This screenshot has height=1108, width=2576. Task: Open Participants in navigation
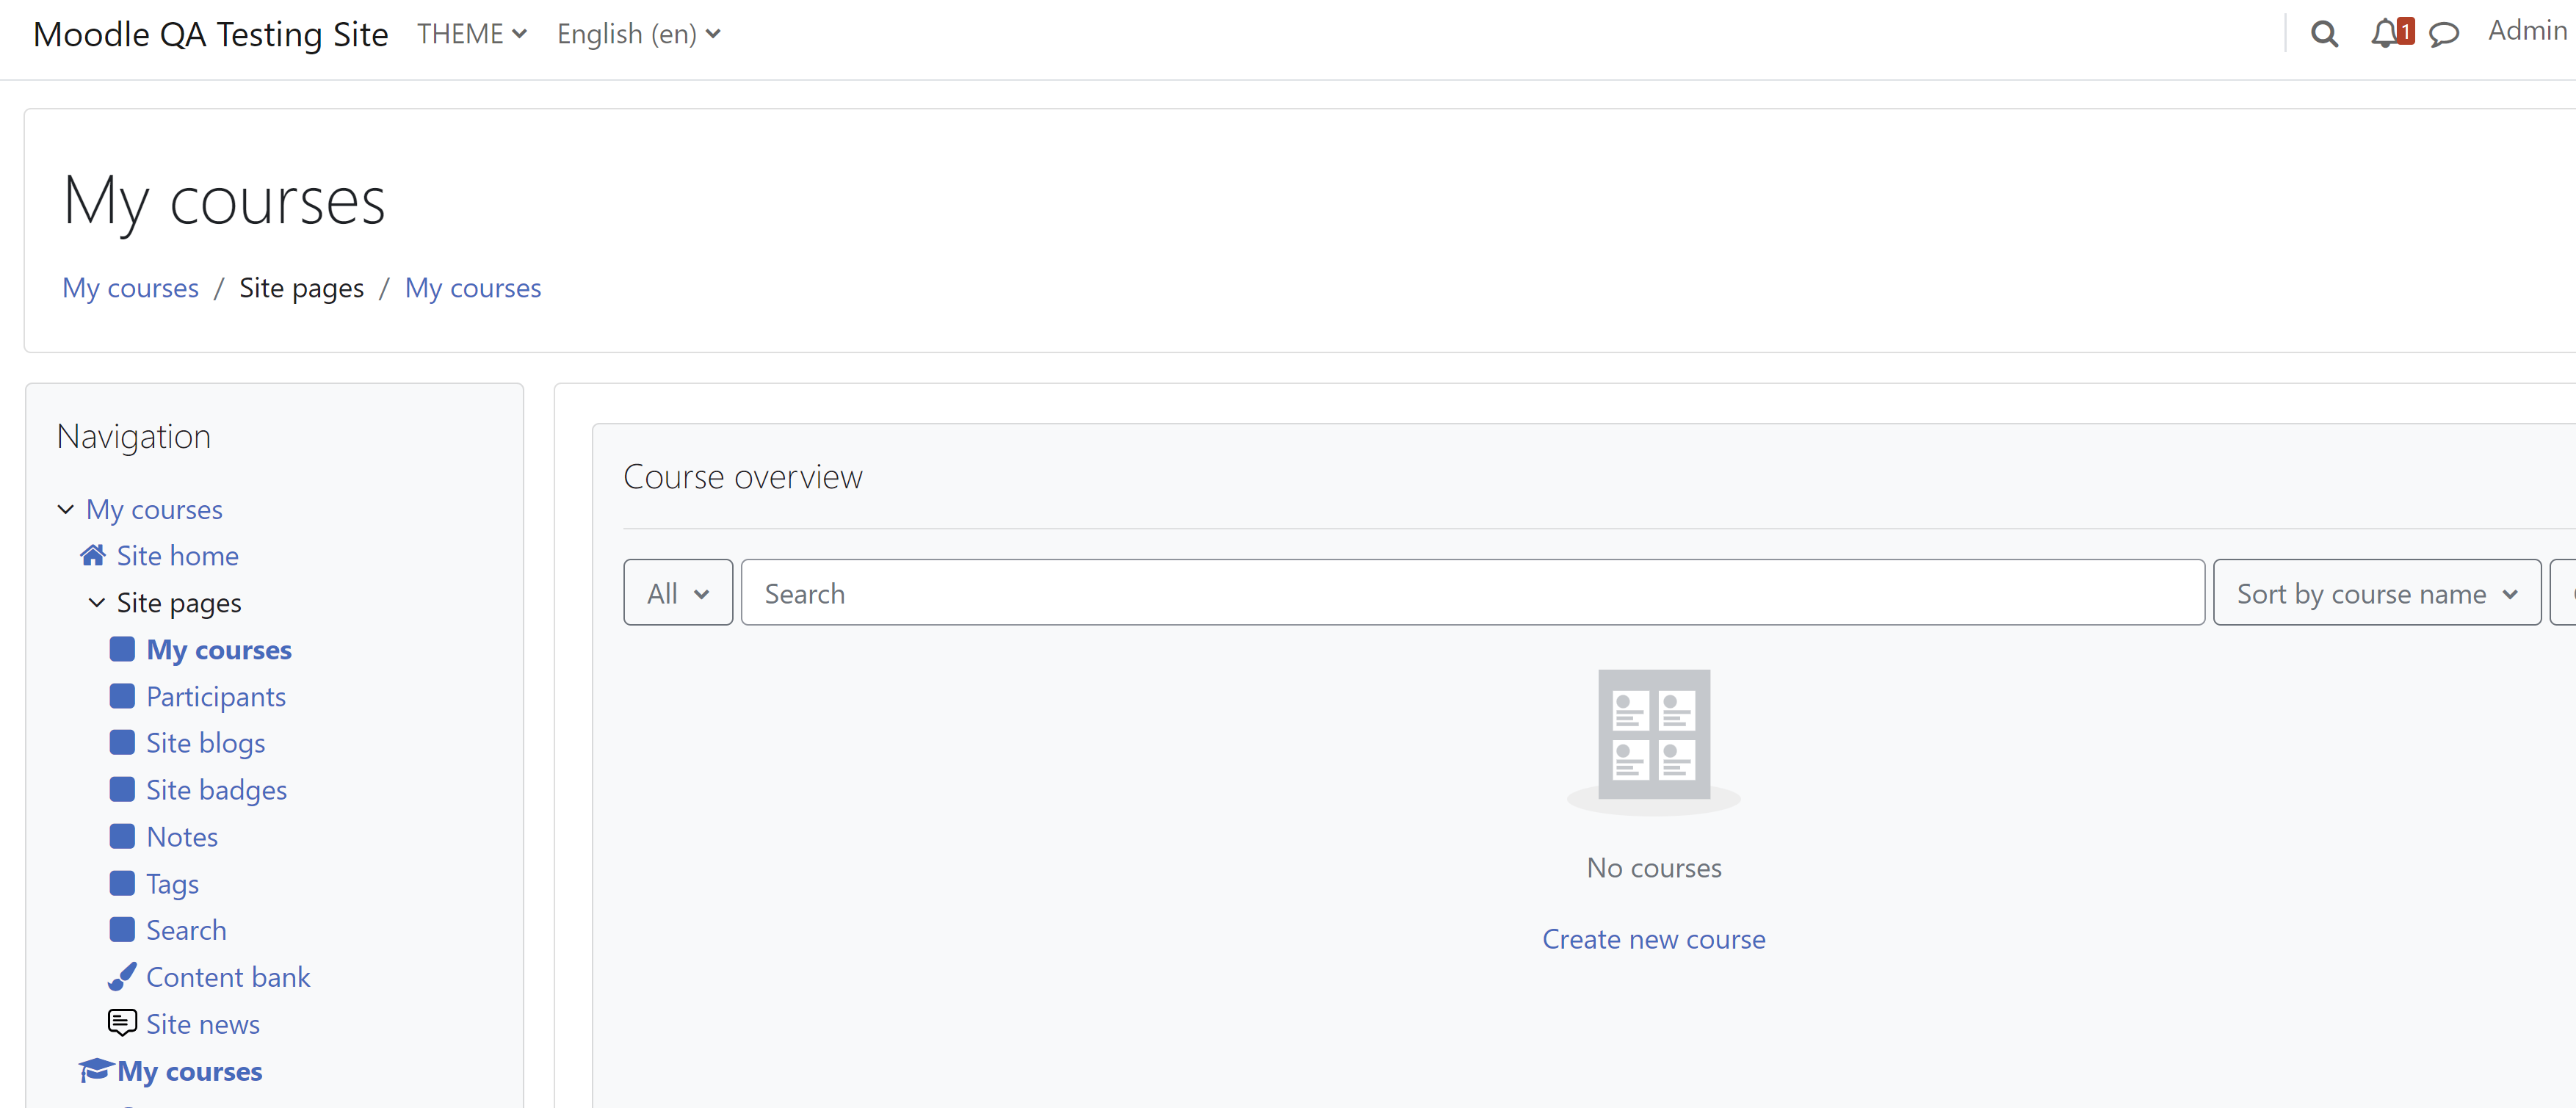click(x=216, y=696)
